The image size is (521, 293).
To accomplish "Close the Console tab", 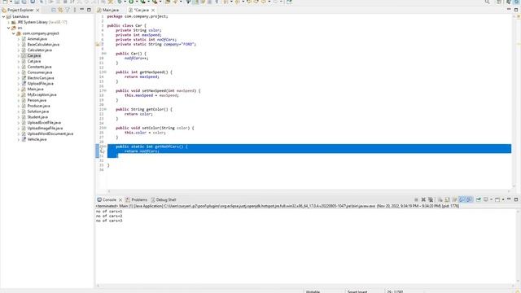I will pyautogui.click(x=120, y=200).
